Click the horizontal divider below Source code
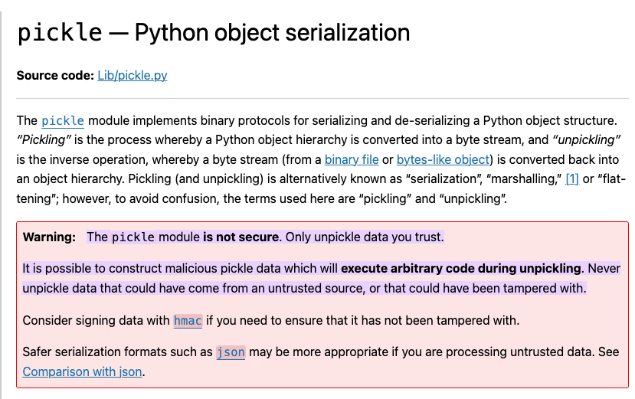The image size is (635, 399). coord(322,99)
